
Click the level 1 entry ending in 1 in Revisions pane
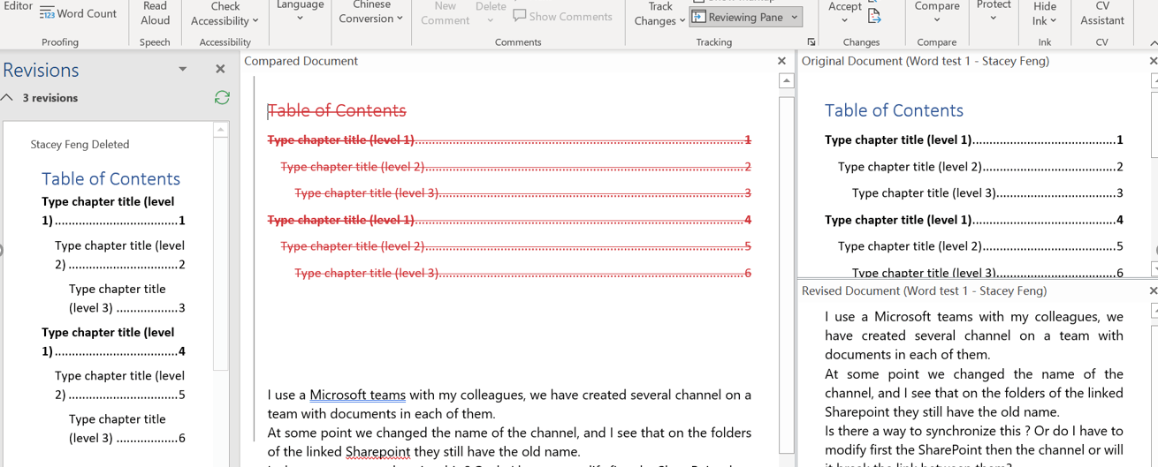click(113, 211)
